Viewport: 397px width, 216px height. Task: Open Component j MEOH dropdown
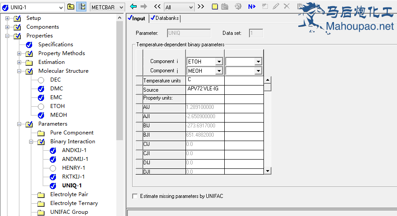pos(219,71)
